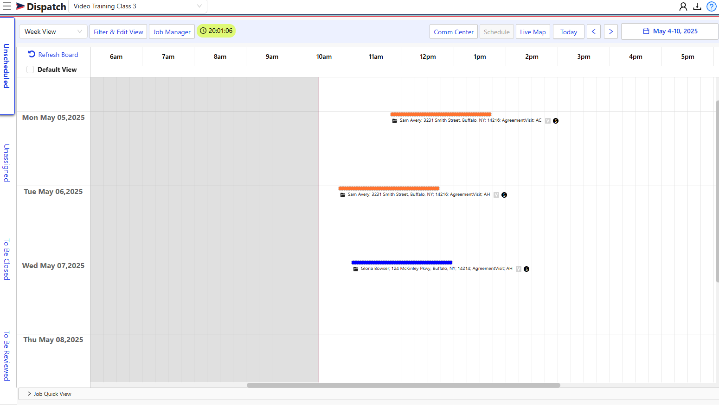Click the 3pm time column header

click(x=584, y=56)
